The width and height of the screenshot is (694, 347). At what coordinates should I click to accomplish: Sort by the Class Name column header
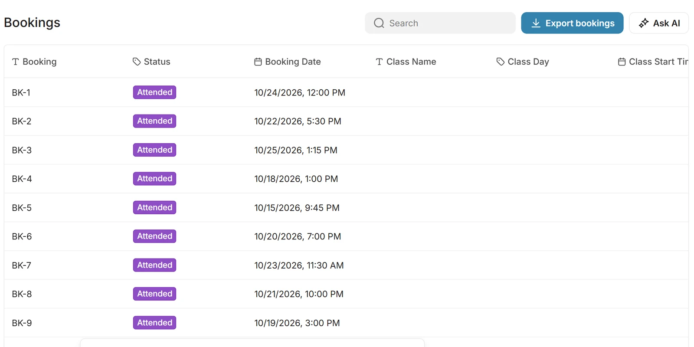411,62
